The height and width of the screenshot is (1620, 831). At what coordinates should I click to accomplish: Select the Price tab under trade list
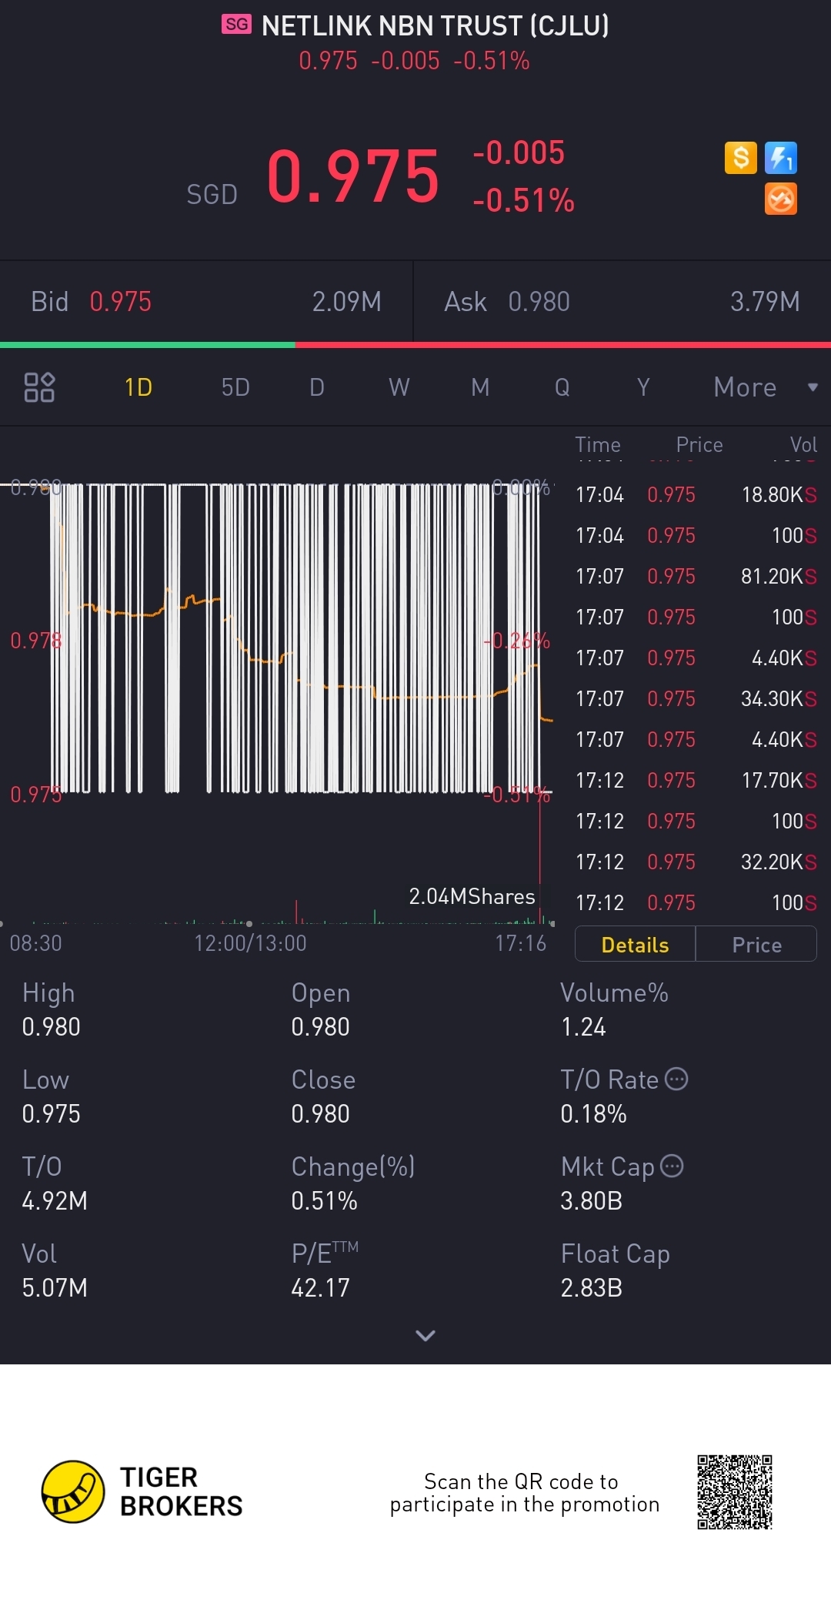pos(756,945)
